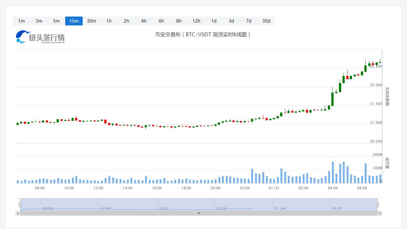Screen dimensions: 407x229
Task: Select the 5m timeframe tab
Action: 56,21
